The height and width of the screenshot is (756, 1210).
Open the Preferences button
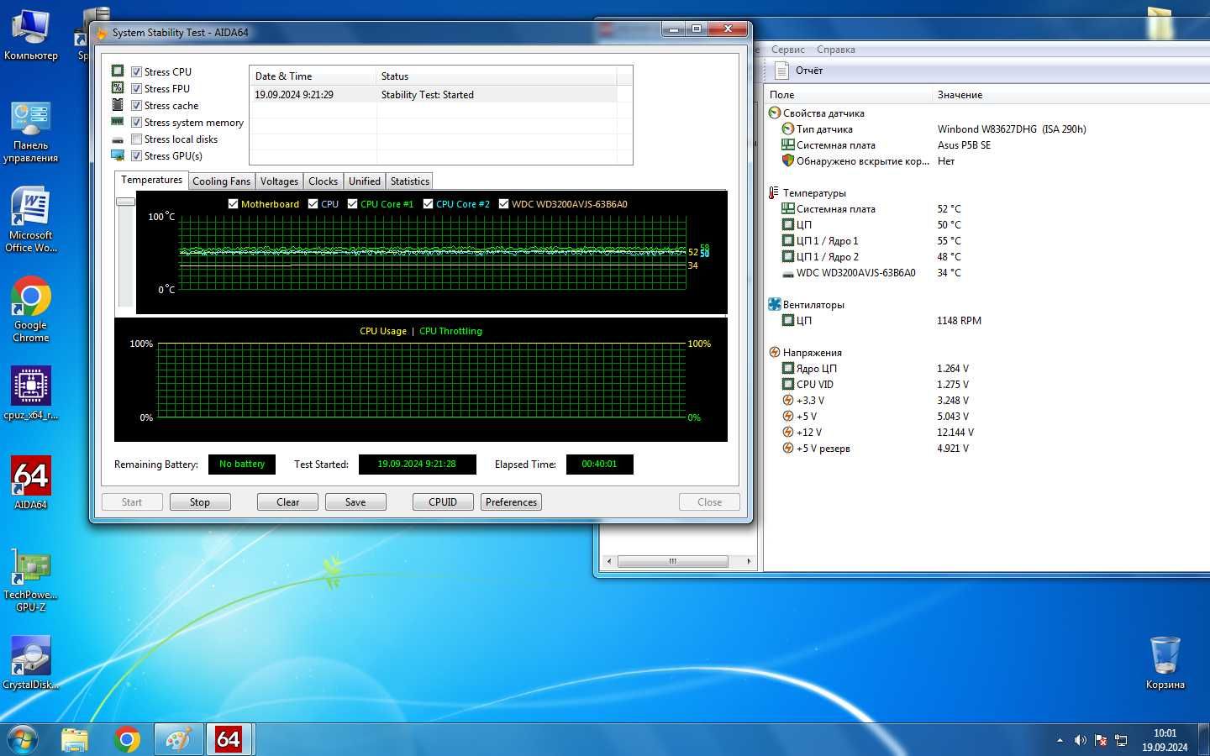coord(511,502)
